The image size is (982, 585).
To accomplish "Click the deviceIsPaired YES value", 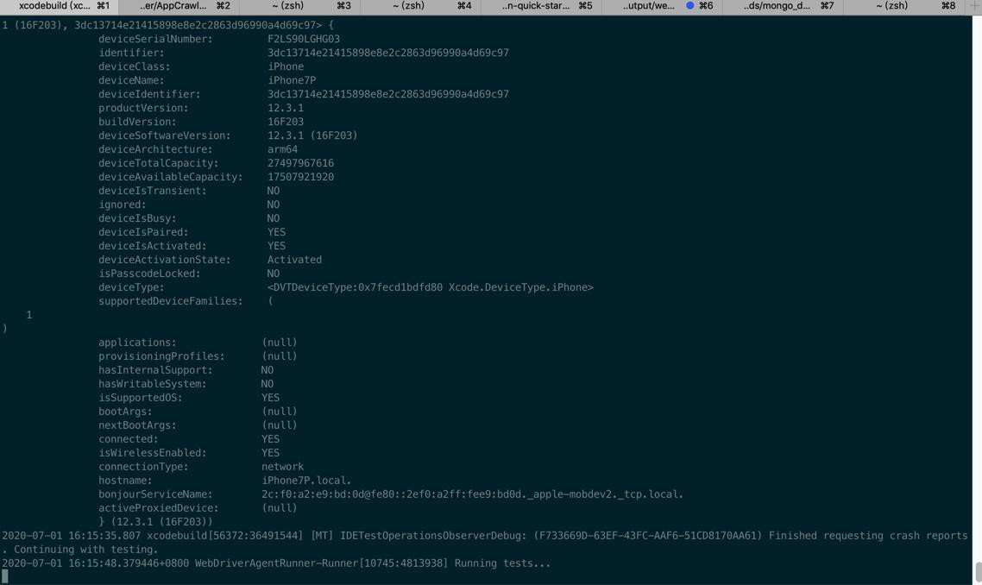I will click(276, 232).
